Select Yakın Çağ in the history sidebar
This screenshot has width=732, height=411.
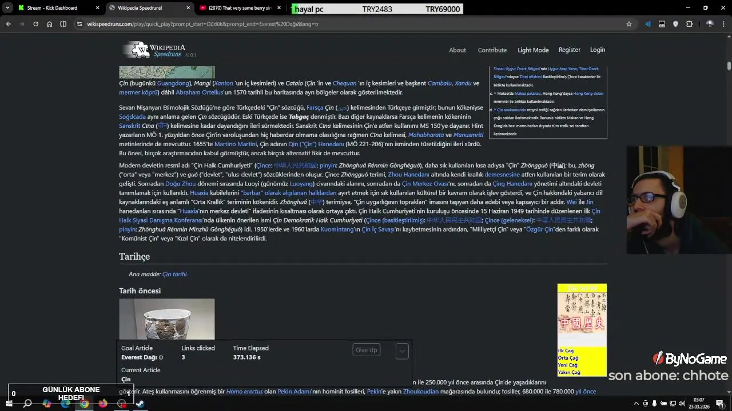[x=569, y=373]
